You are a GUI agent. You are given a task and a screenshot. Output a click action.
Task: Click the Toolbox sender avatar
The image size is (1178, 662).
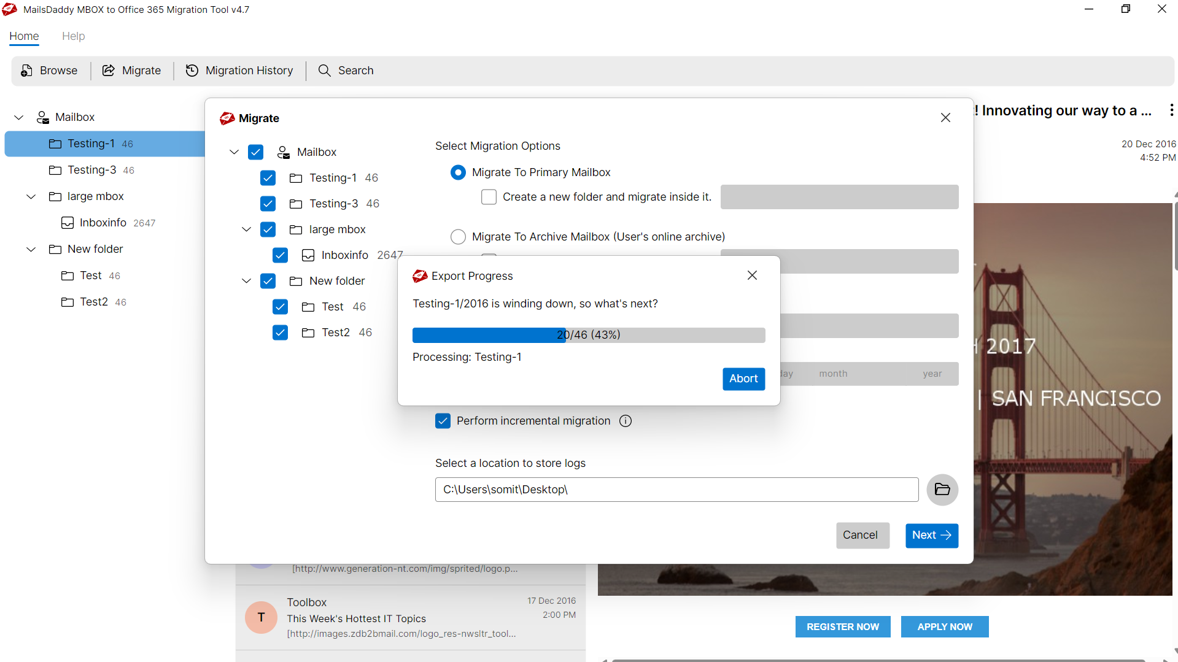(261, 617)
